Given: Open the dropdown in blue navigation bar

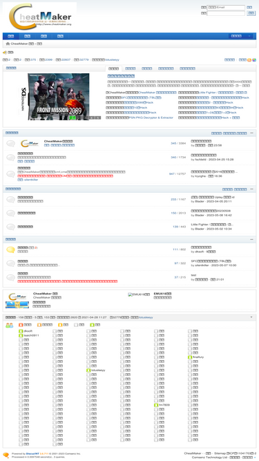Looking at the screenshot, I should (x=240, y=36).
